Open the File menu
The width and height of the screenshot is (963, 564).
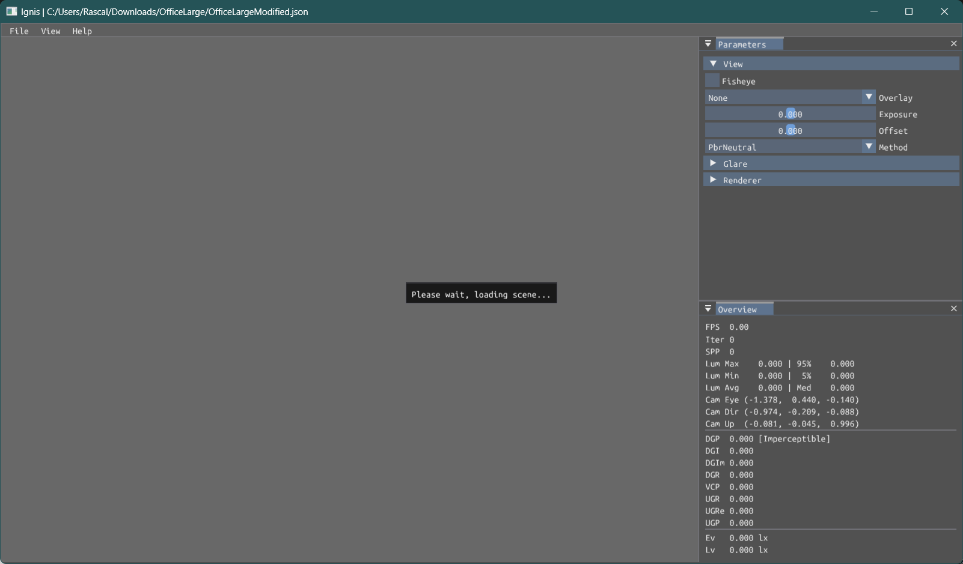19,31
